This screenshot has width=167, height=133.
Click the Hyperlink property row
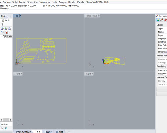tap(162, 52)
